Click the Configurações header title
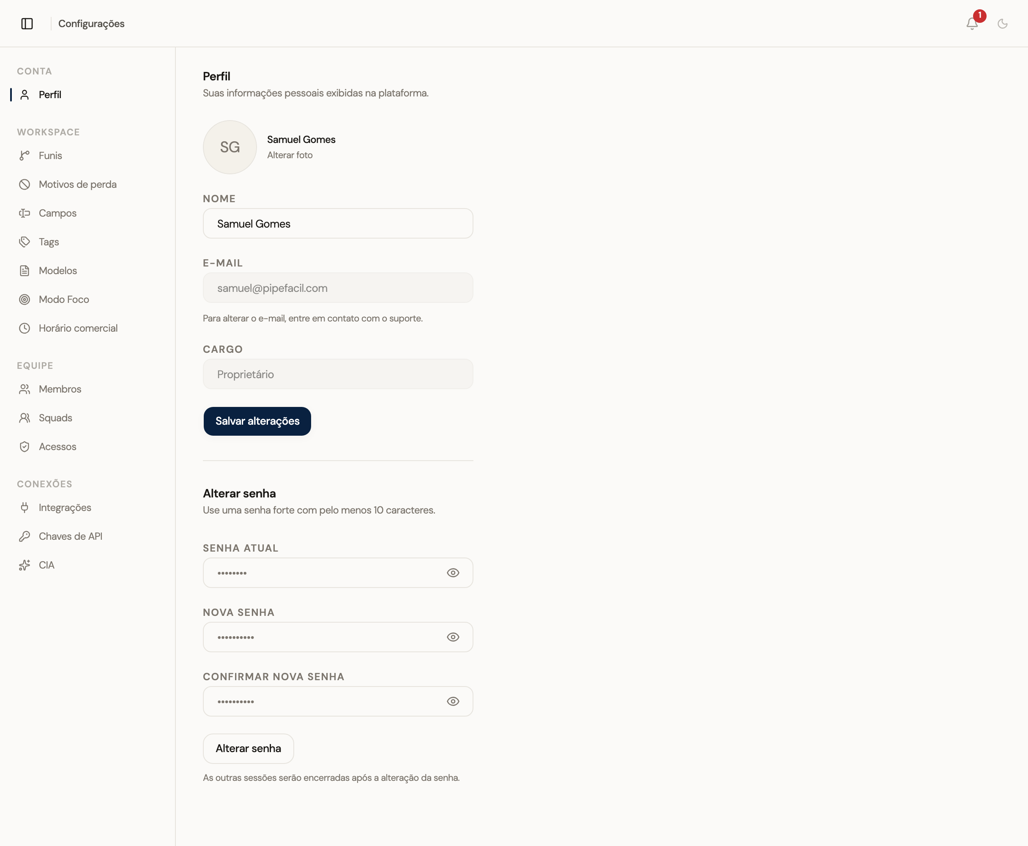The image size is (1028, 846). (92, 23)
